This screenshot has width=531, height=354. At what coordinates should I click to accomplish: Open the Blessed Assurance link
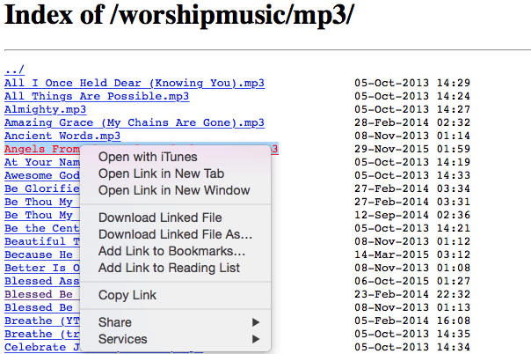[x=42, y=282]
